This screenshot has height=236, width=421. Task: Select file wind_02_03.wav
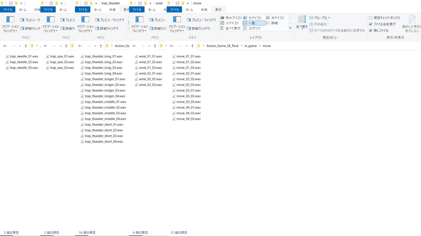click(148, 84)
